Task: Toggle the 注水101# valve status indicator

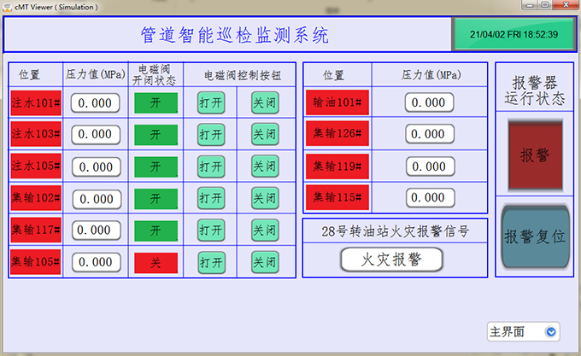Action: pyautogui.click(x=156, y=102)
